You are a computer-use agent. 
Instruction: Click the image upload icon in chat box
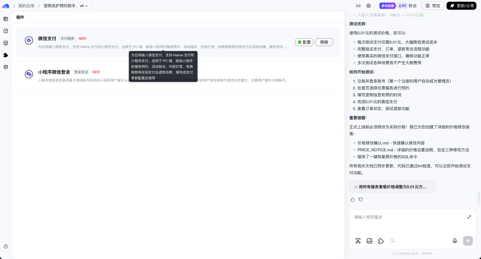[x=369, y=241]
